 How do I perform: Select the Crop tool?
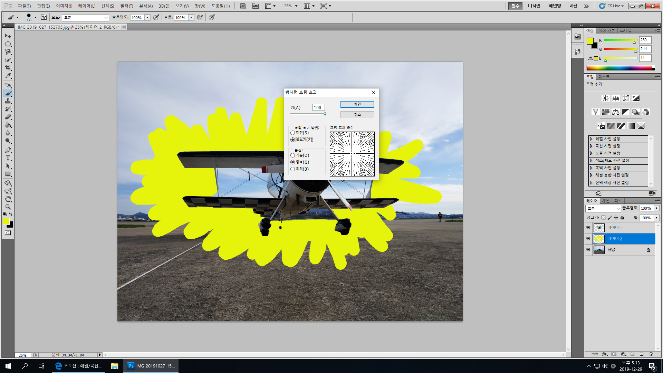coord(8,68)
